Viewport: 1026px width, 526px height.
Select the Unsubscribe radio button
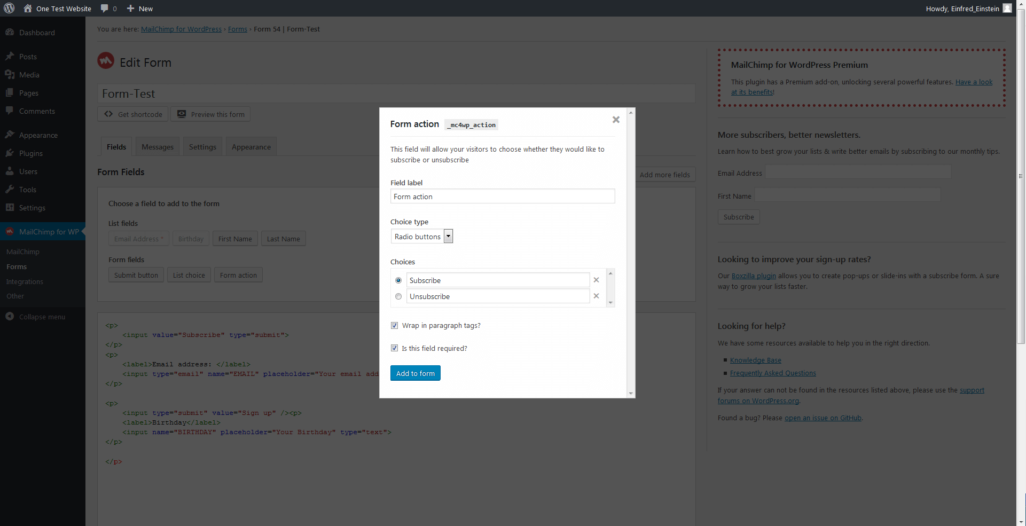pos(398,296)
